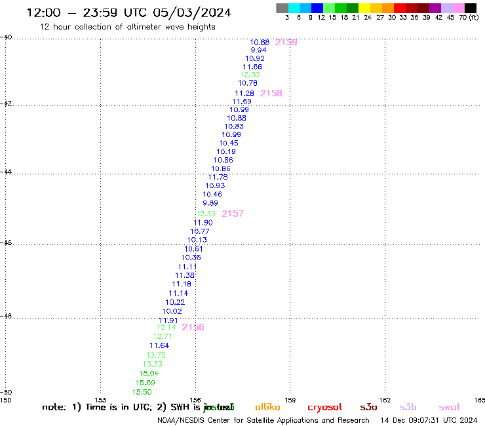Click the 'altika' satellite legend label
Image resolution: width=485 pixels, height=426 pixels.
[267, 407]
